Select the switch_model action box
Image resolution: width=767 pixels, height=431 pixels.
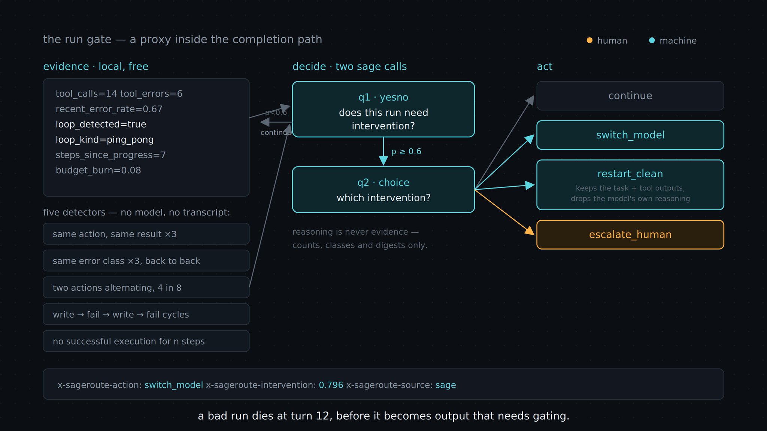pyautogui.click(x=630, y=135)
